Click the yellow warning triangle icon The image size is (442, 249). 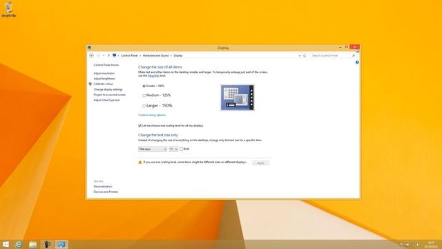pyautogui.click(x=140, y=162)
